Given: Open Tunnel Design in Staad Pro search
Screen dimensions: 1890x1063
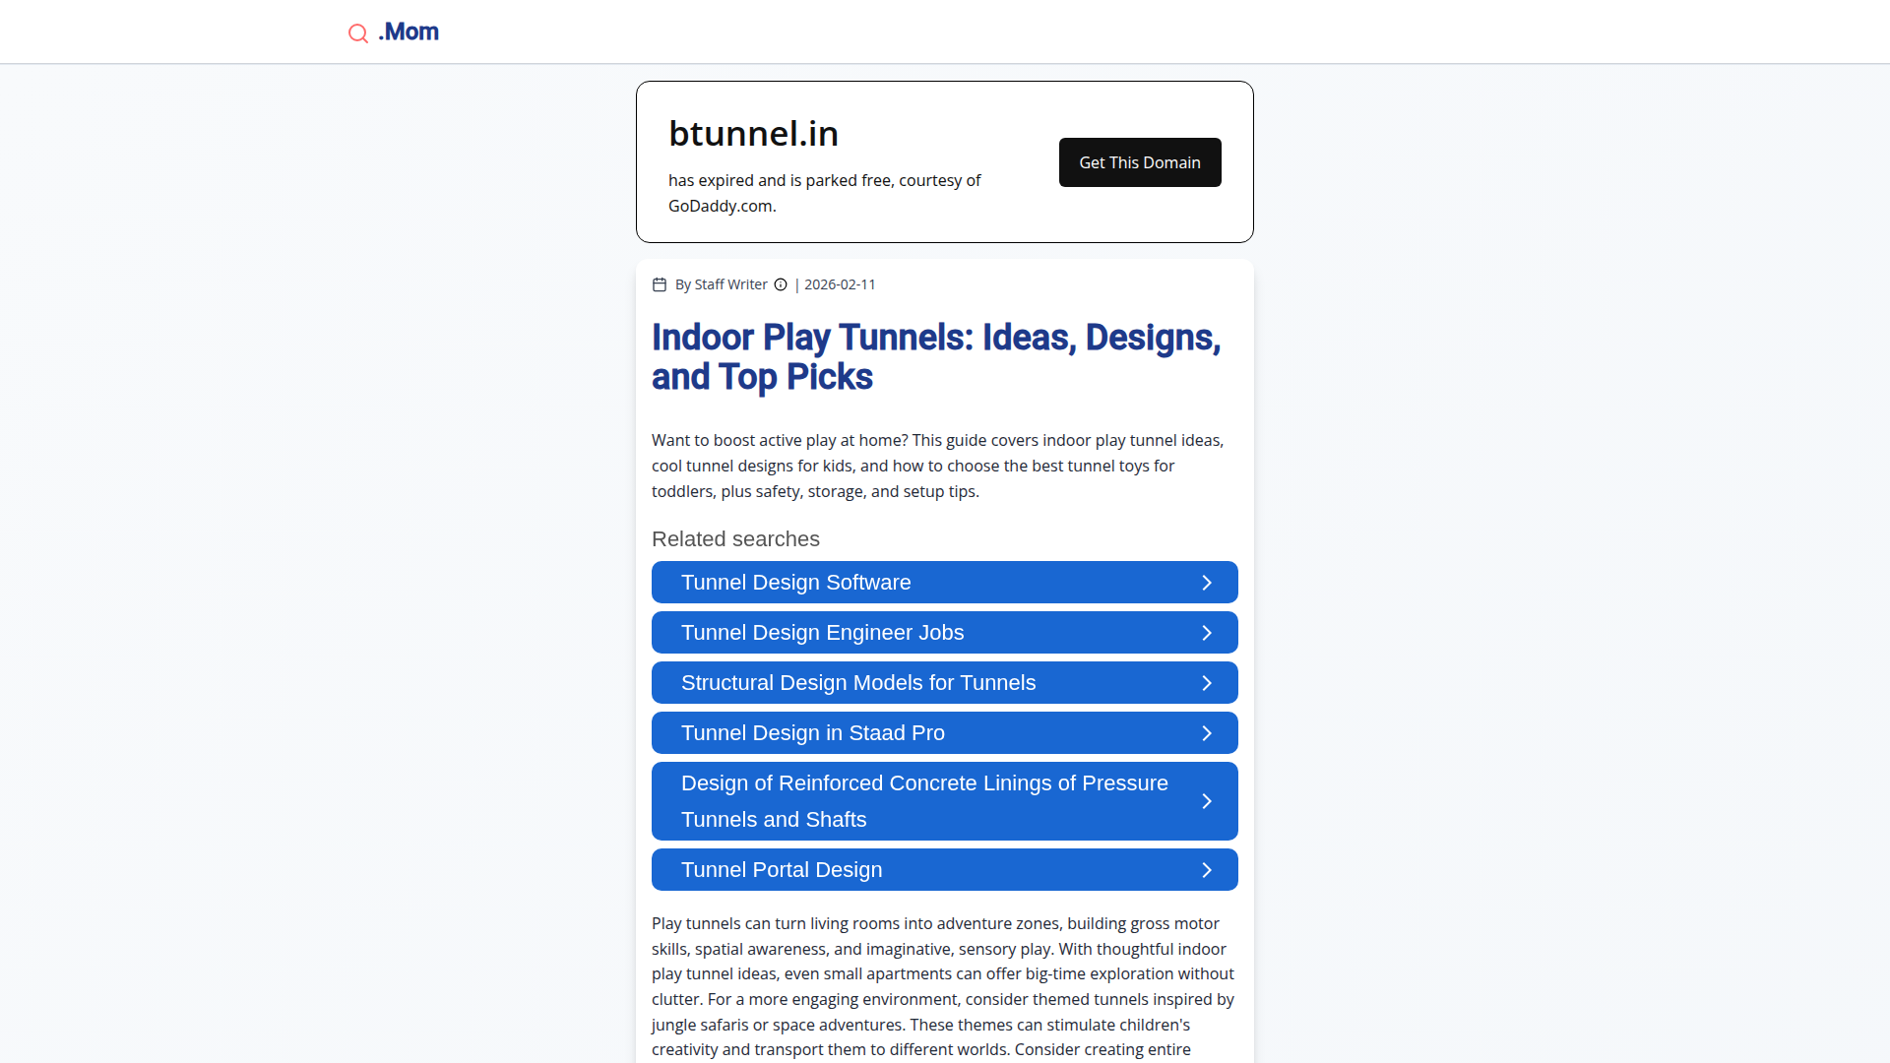Looking at the screenshot, I should (945, 733).
